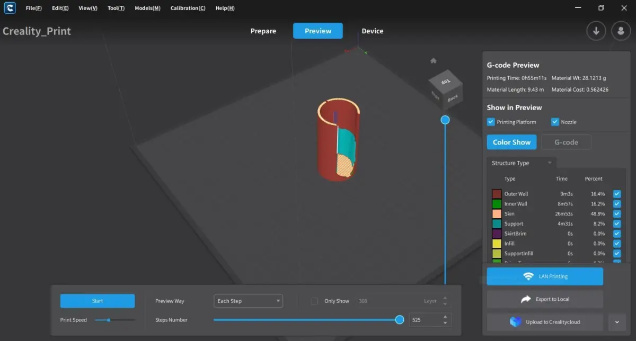Click the Infill yellow color swatch
Screen dimensions: 636x341
point(497,244)
